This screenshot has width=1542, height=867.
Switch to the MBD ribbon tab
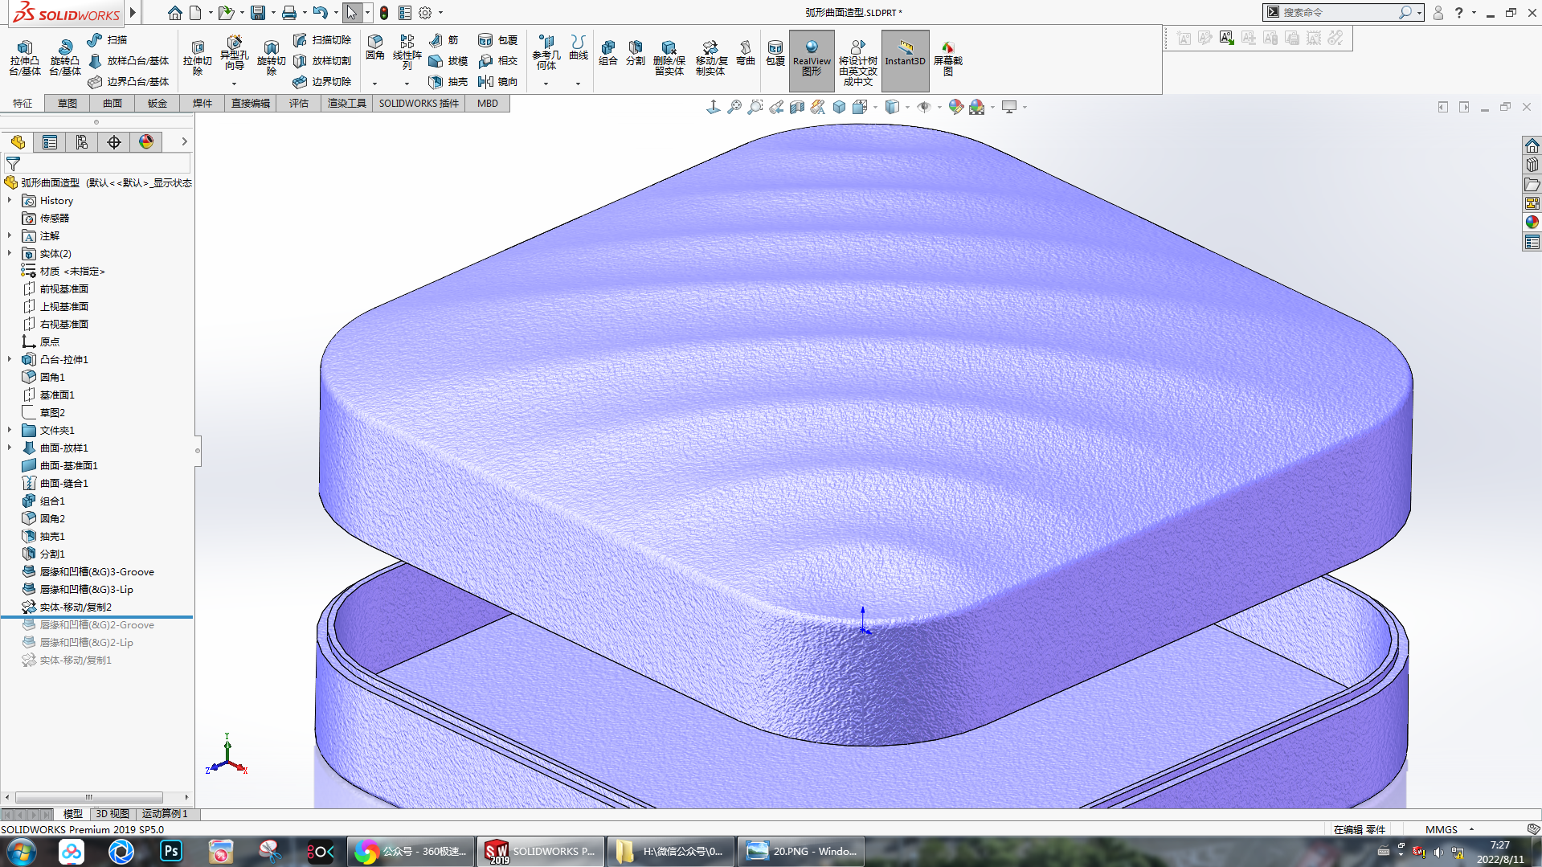pyautogui.click(x=488, y=104)
